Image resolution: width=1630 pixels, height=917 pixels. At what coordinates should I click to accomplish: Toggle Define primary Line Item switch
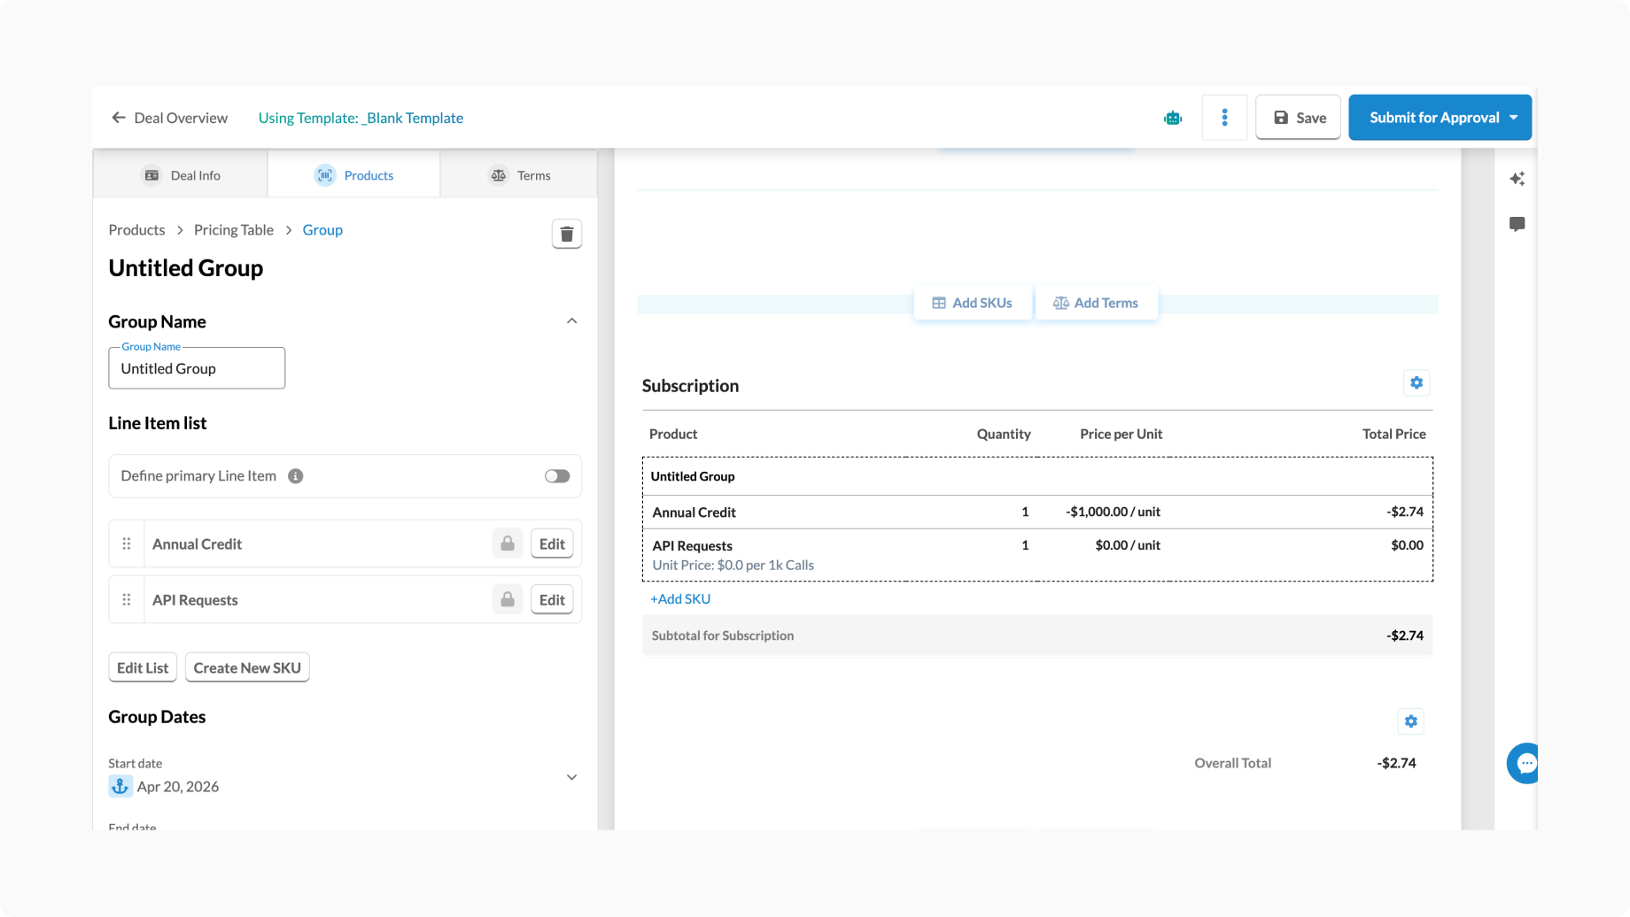557,476
